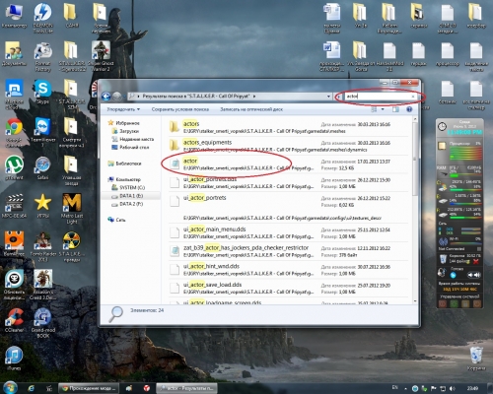Open the uTorrent desktop icon
Viewport: 493px width, 394px height.
click(x=14, y=167)
